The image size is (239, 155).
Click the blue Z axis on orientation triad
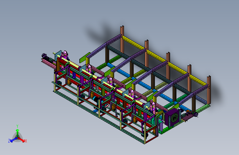pos(14,140)
